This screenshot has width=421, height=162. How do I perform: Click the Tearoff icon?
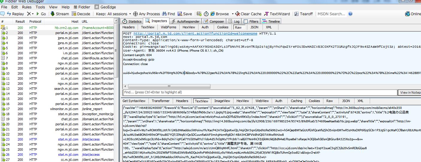point(296,14)
